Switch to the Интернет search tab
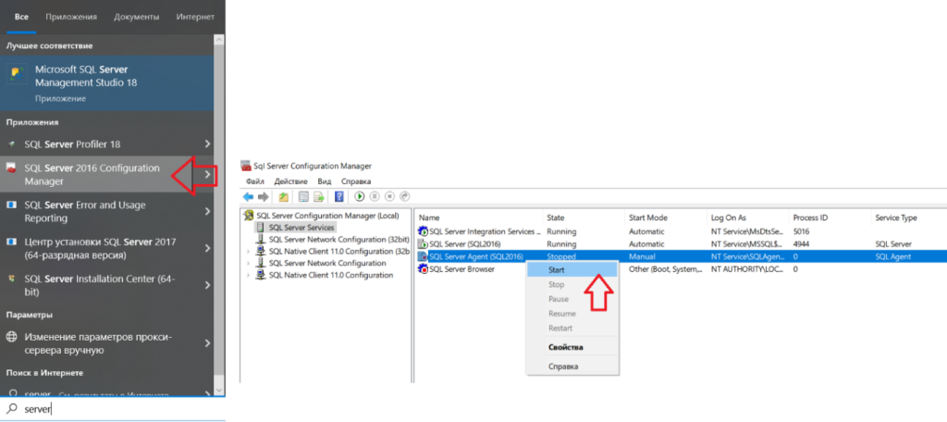The height and width of the screenshot is (422, 947). coord(195,17)
